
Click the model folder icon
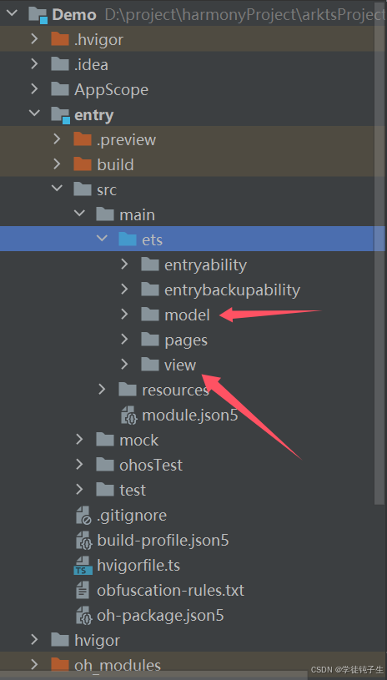(x=150, y=315)
